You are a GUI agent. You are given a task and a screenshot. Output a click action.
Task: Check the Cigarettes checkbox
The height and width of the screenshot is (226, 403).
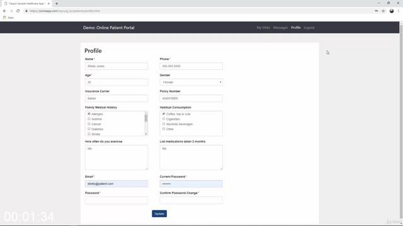[164, 119]
